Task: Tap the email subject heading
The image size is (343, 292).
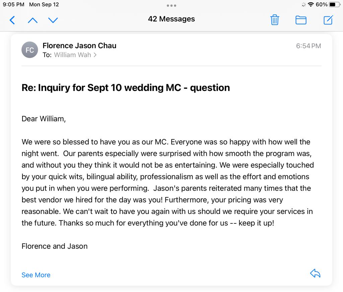Action: pyautogui.click(x=126, y=88)
